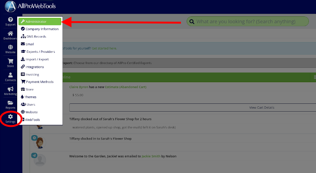Click checkmark icon beside Company Information
316x173 pixels.
(x=23, y=29)
